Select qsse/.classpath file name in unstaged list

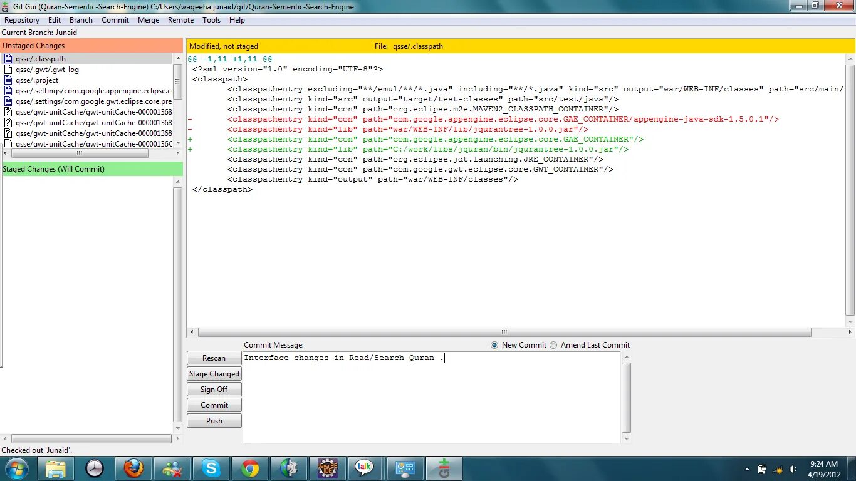pos(41,59)
